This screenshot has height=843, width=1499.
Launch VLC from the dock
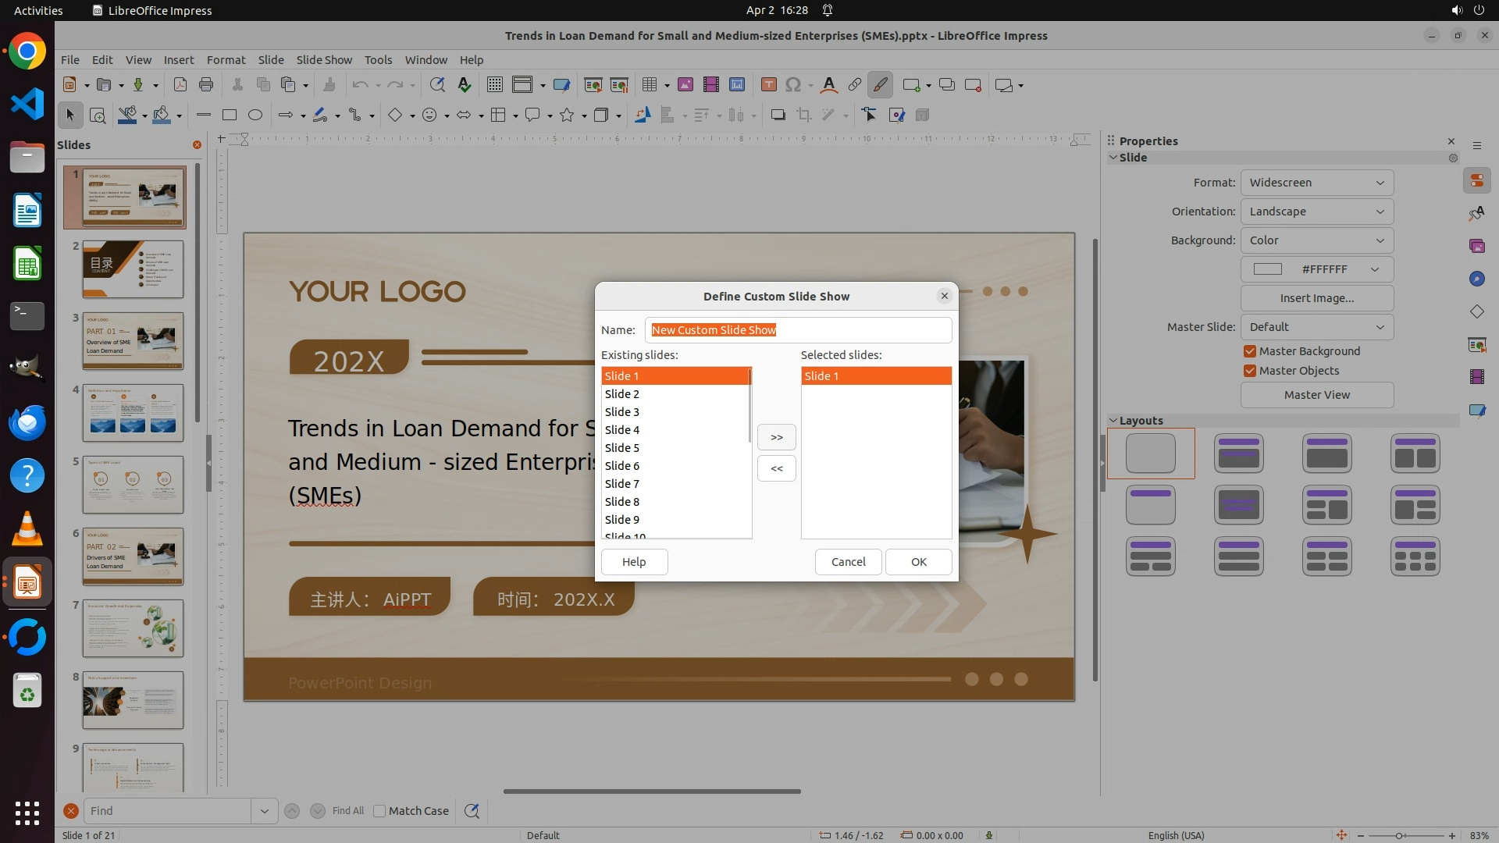point(27,529)
